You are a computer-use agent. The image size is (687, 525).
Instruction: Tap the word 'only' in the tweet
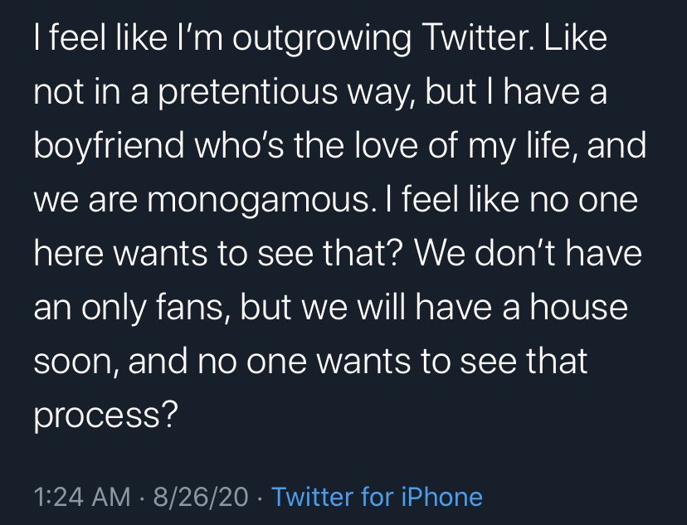[x=114, y=309]
